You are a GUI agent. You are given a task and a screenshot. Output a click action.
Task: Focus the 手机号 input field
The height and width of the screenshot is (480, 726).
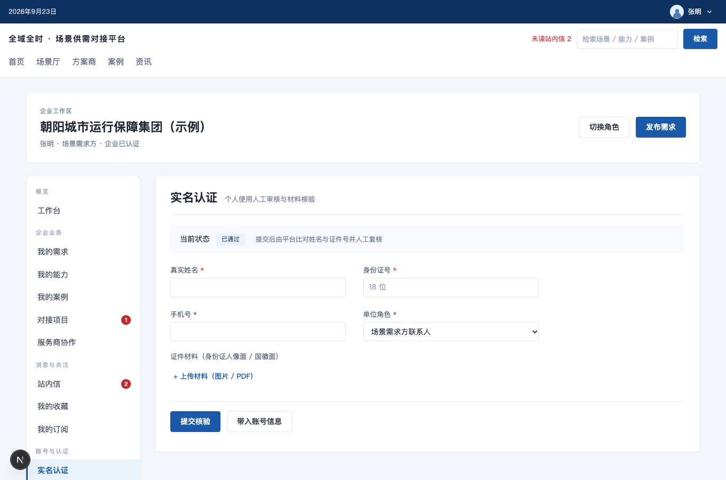pos(258,332)
